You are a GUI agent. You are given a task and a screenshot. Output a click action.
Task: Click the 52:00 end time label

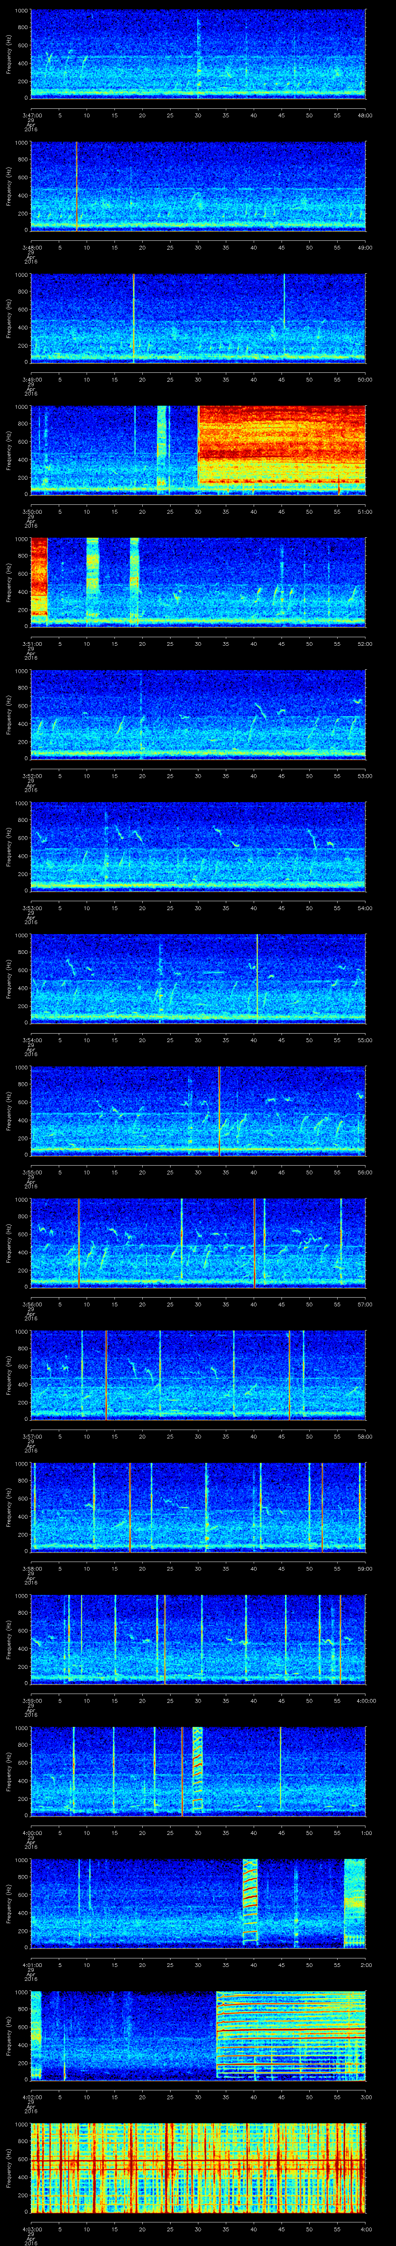click(365, 643)
